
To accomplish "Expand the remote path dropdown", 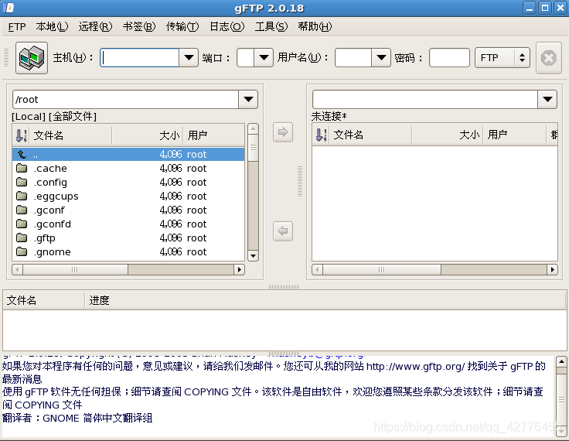I will [547, 100].
